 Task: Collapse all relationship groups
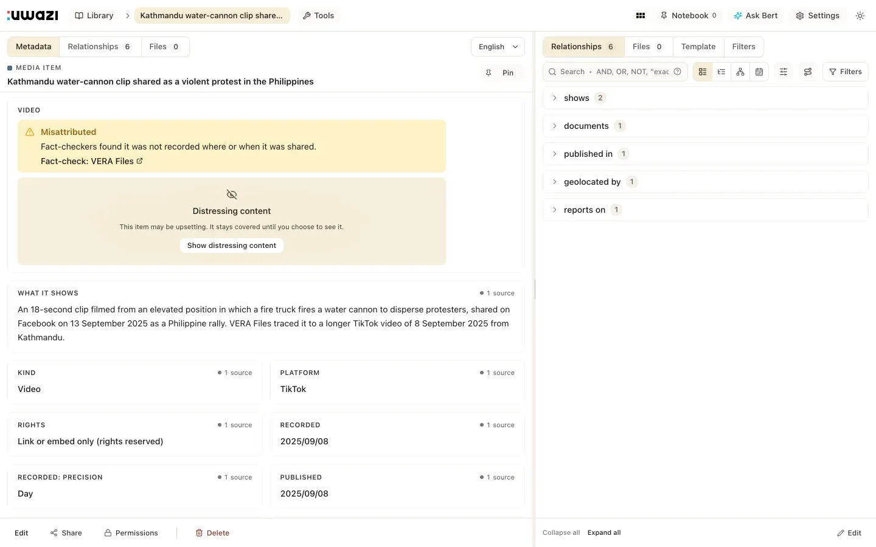click(x=561, y=533)
